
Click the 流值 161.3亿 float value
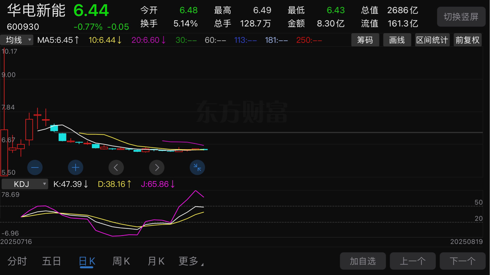[x=390, y=24]
